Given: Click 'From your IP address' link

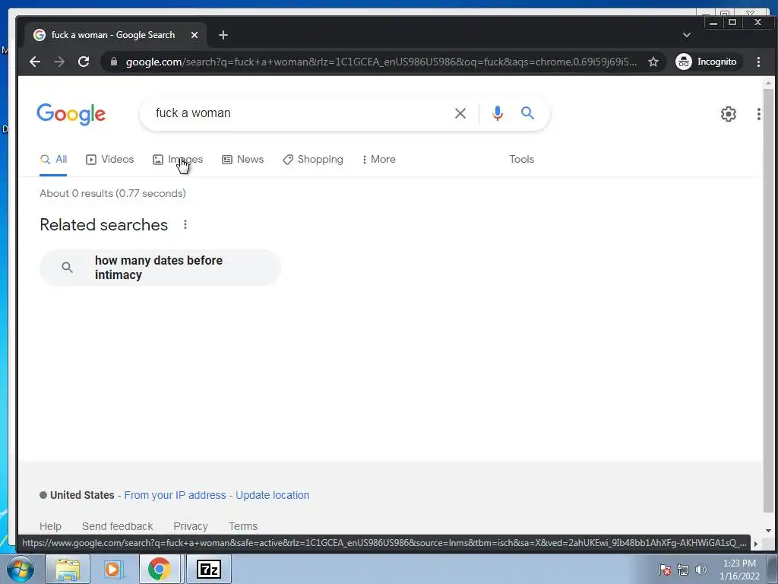Looking at the screenshot, I should 175,495.
